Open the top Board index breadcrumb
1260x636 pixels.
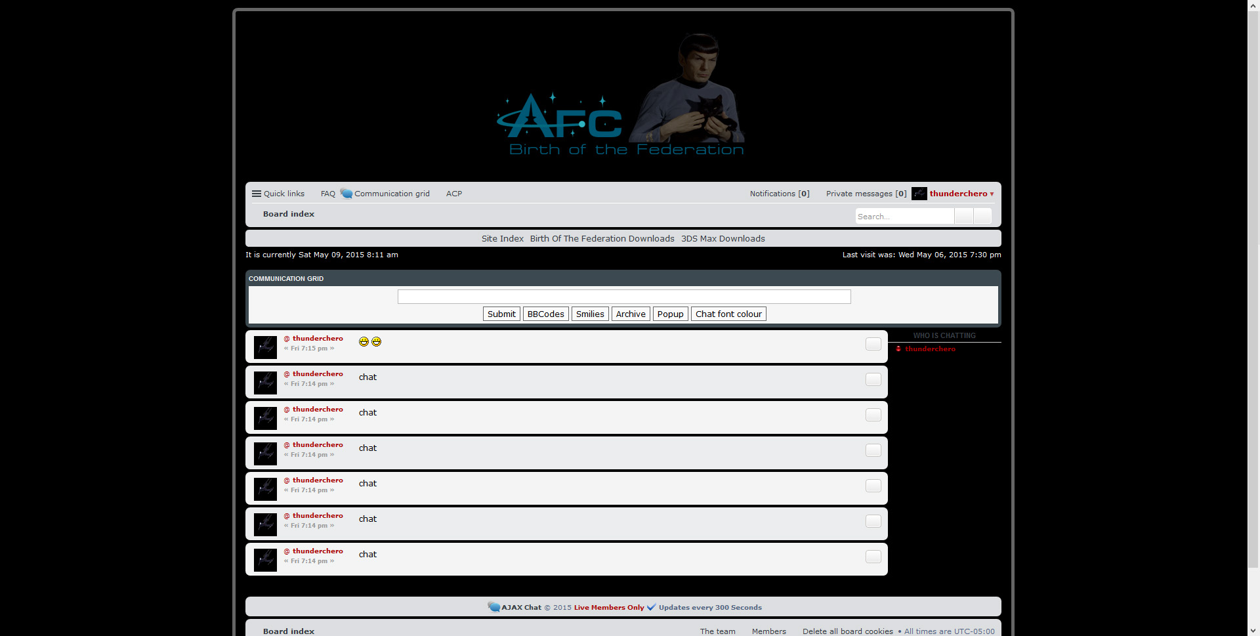tap(289, 214)
